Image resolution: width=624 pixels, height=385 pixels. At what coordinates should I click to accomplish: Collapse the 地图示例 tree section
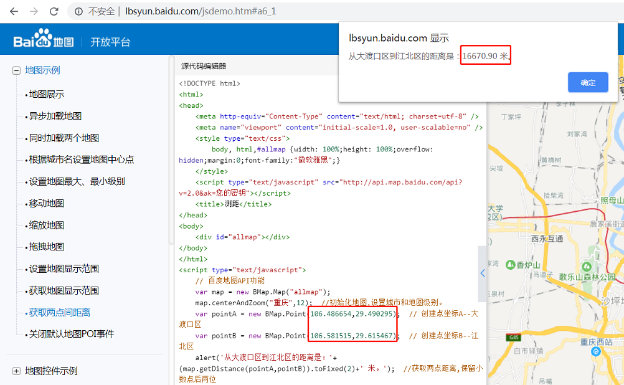(x=16, y=71)
